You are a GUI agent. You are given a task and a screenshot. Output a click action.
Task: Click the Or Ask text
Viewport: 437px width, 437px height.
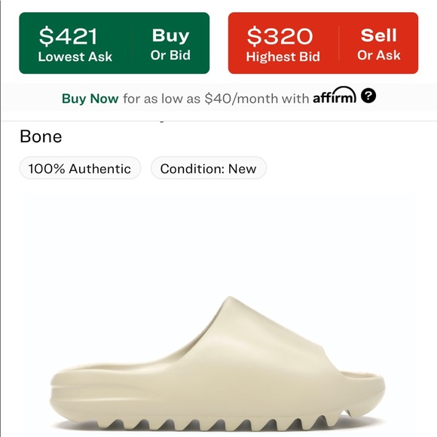click(379, 55)
